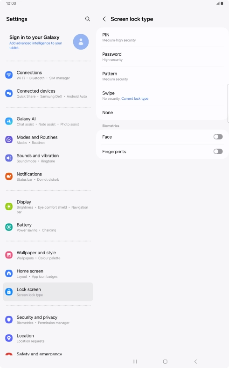This screenshot has width=229, height=368.
Task: Choose Password lock type option
Action: tap(163, 57)
